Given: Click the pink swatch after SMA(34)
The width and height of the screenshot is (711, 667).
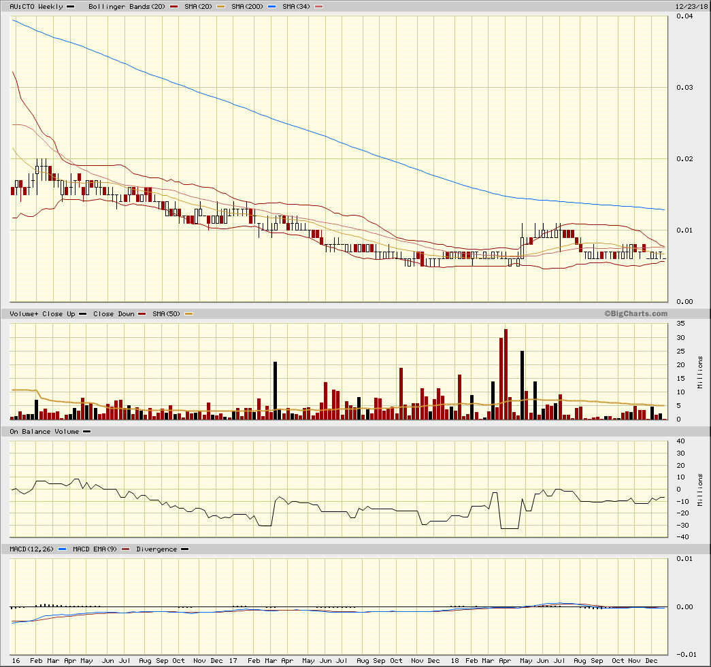Looking at the screenshot, I should (319, 7).
